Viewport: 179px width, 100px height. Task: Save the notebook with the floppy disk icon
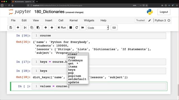pyautogui.click(x=11, y=27)
